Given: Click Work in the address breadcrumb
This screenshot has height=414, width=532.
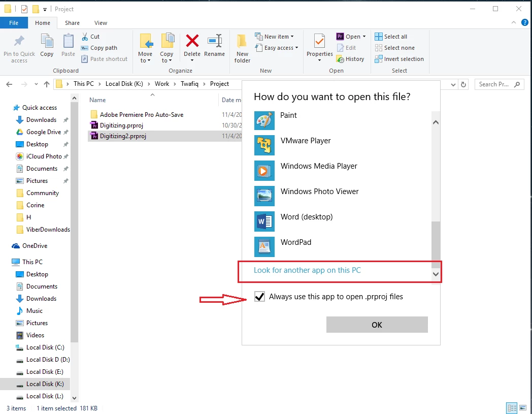Looking at the screenshot, I should 162,84.
